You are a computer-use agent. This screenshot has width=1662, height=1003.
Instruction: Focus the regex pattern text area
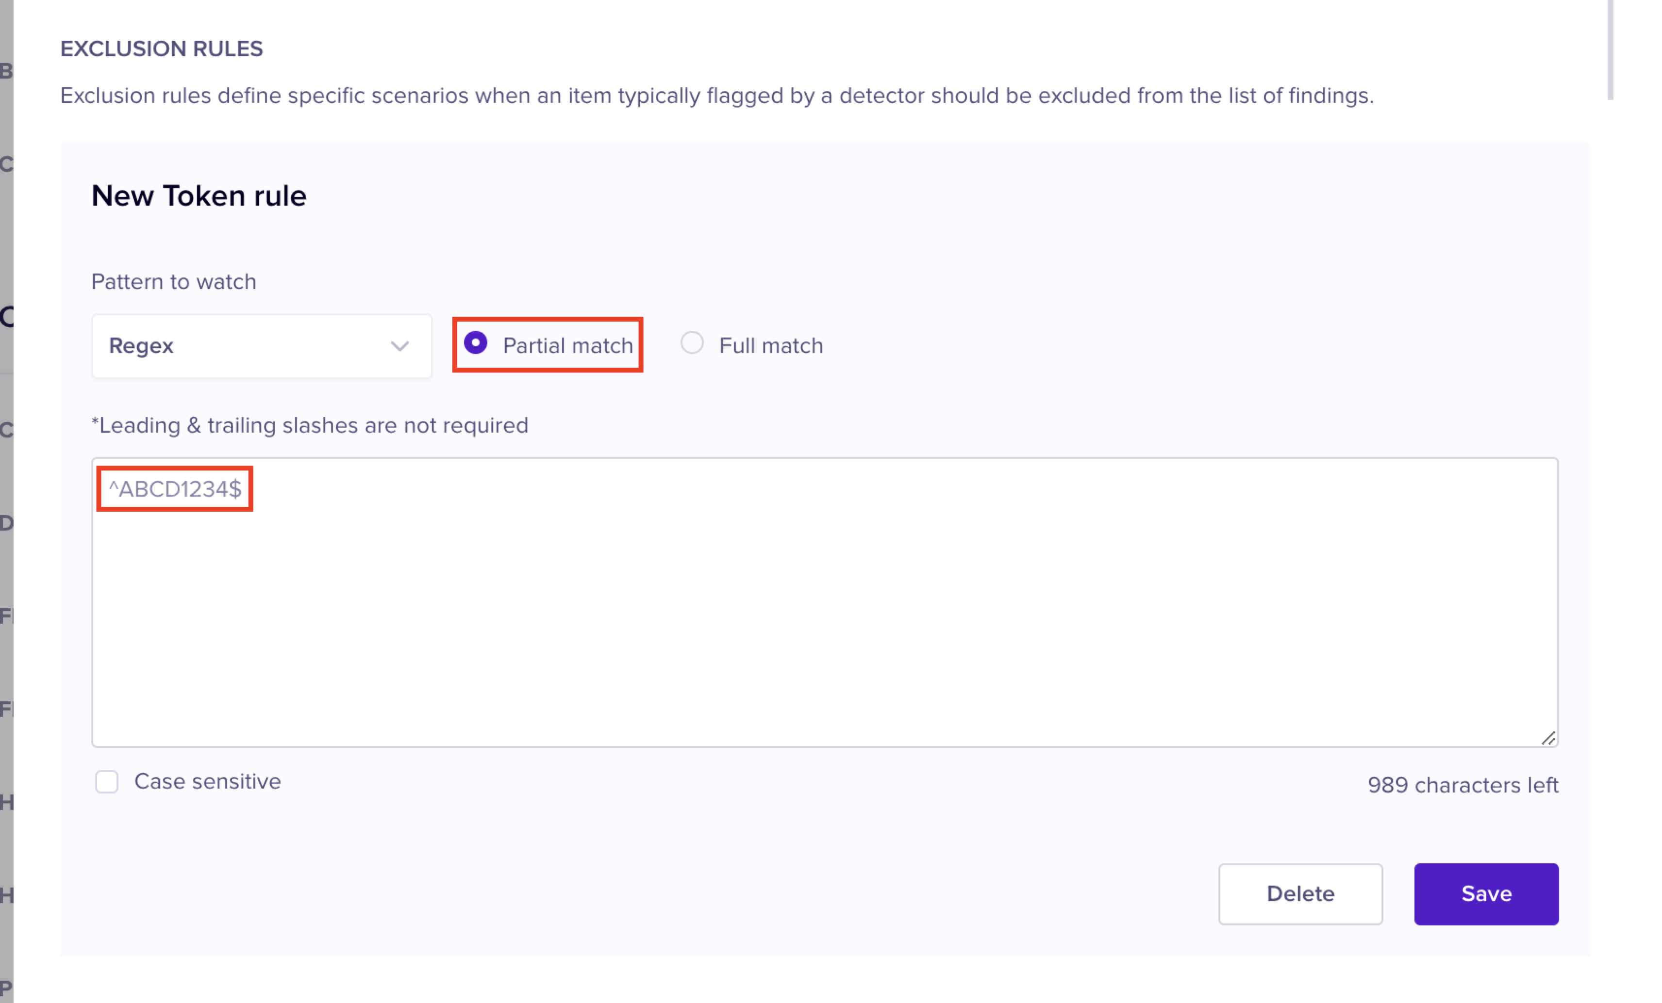(824, 620)
